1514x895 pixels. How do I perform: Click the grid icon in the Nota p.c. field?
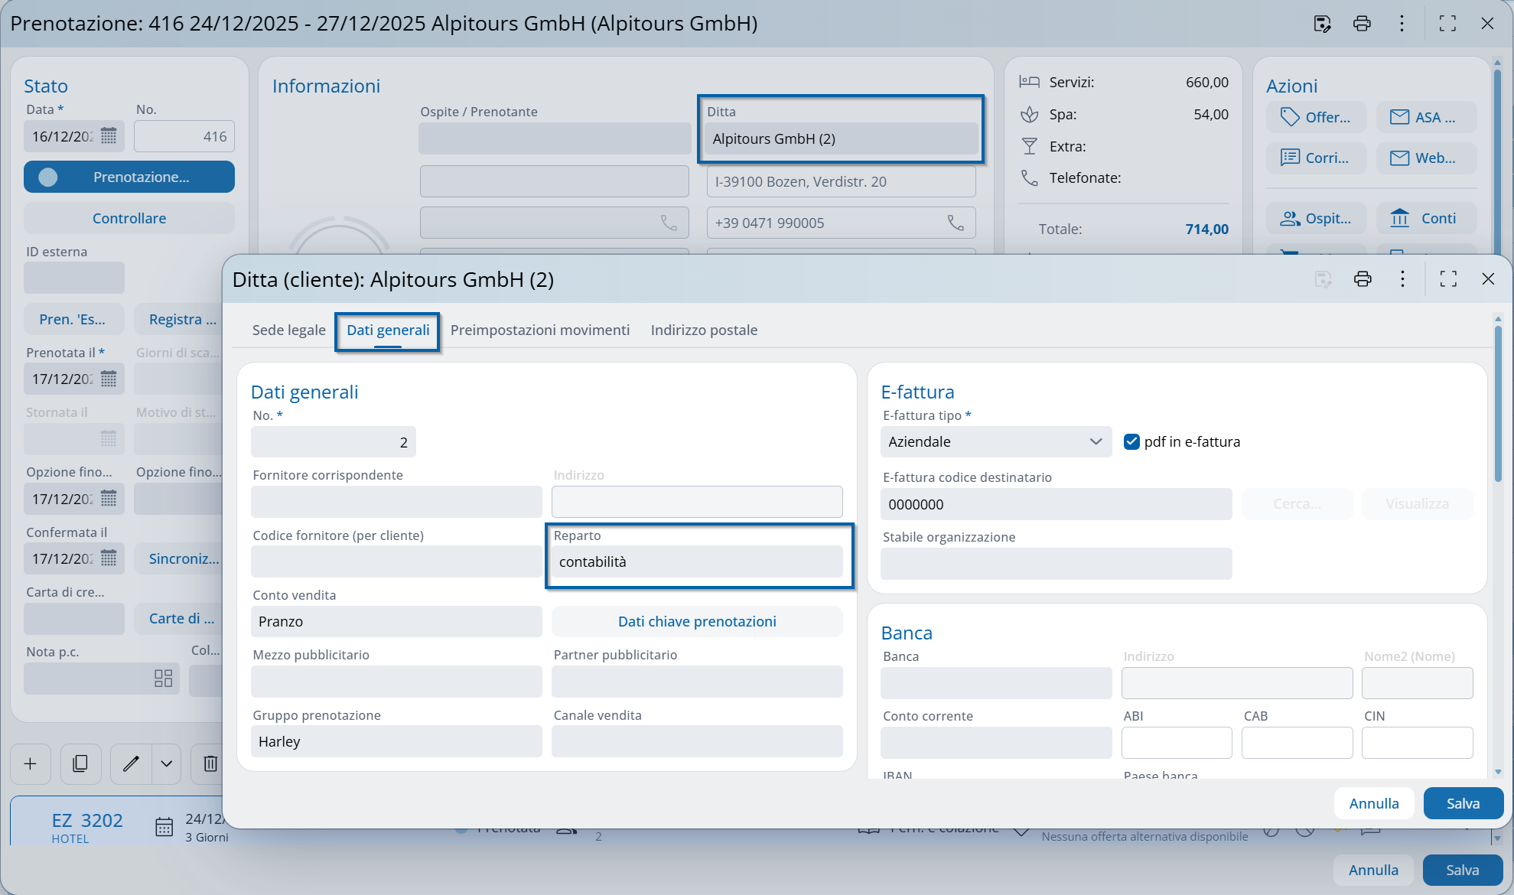163,679
